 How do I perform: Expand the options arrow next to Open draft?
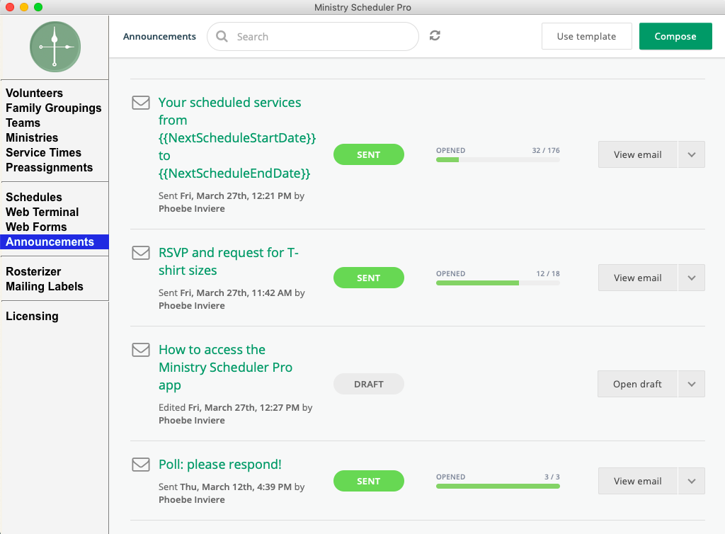691,384
